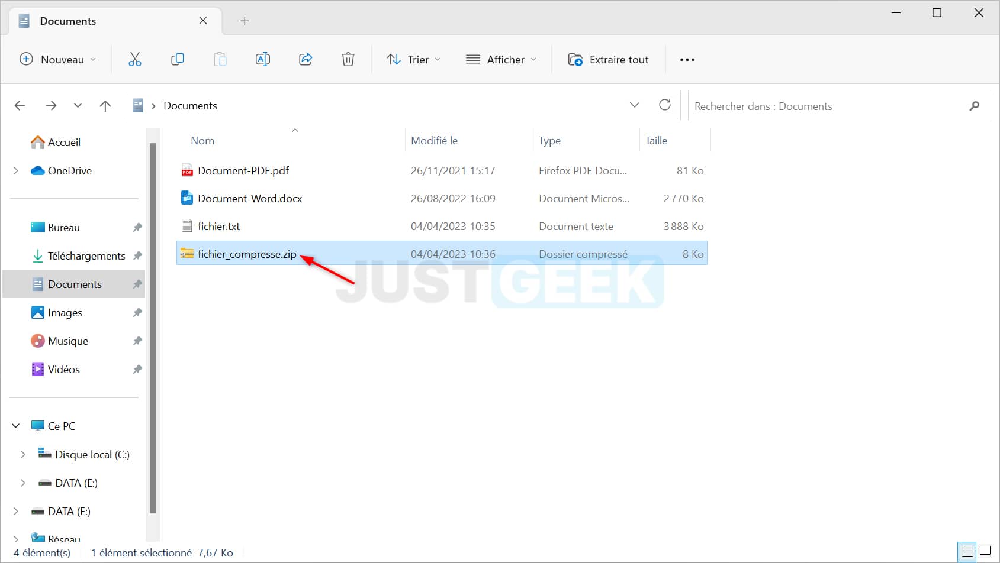
Task: Click the Document texte type cell
Action: (x=576, y=226)
